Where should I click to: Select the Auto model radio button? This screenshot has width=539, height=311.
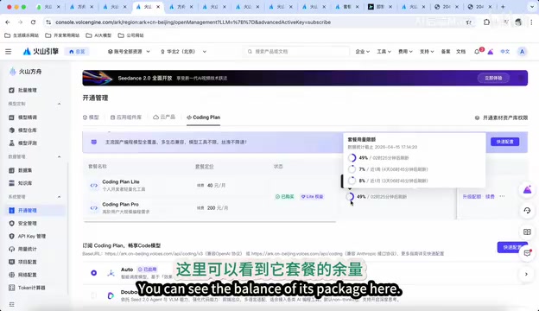pos(93,272)
